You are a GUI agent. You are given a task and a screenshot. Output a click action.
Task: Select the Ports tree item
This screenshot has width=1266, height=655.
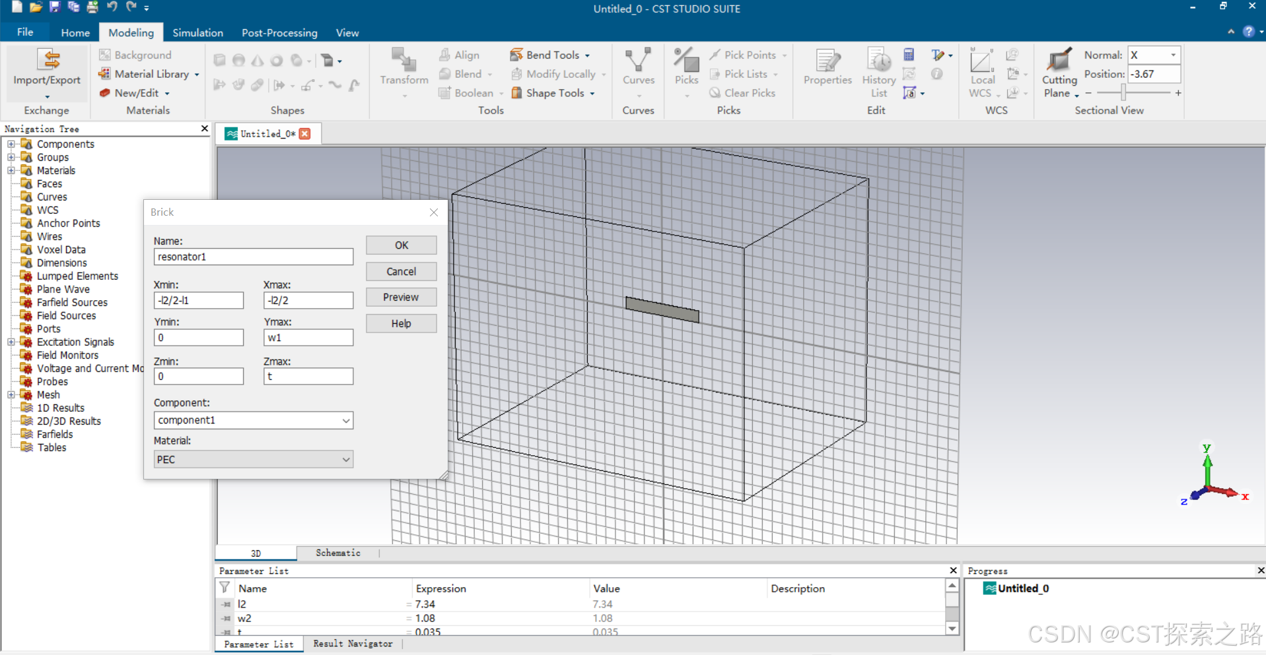click(x=48, y=328)
